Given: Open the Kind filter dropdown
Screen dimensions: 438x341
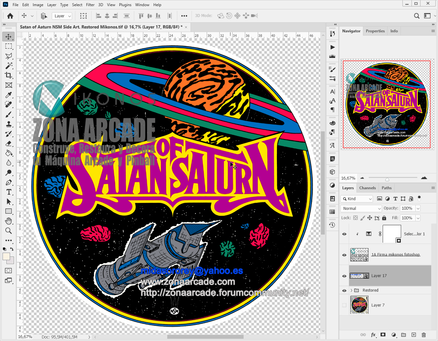Looking at the screenshot, I should [356, 198].
